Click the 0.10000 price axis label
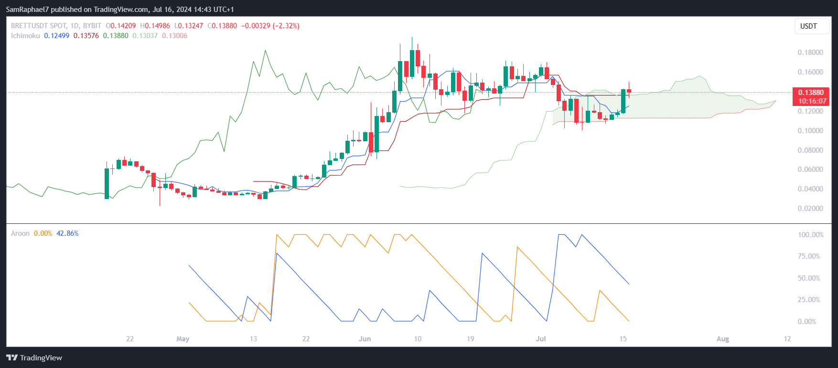Screen dimensions: 838x368 (810, 131)
